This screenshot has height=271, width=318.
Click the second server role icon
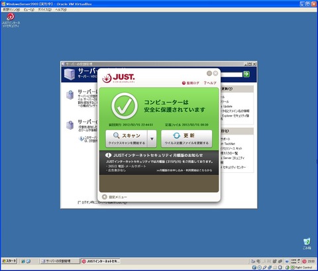pos(70,125)
